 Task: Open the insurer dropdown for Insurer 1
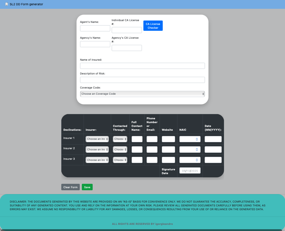pyautogui.click(x=97, y=139)
